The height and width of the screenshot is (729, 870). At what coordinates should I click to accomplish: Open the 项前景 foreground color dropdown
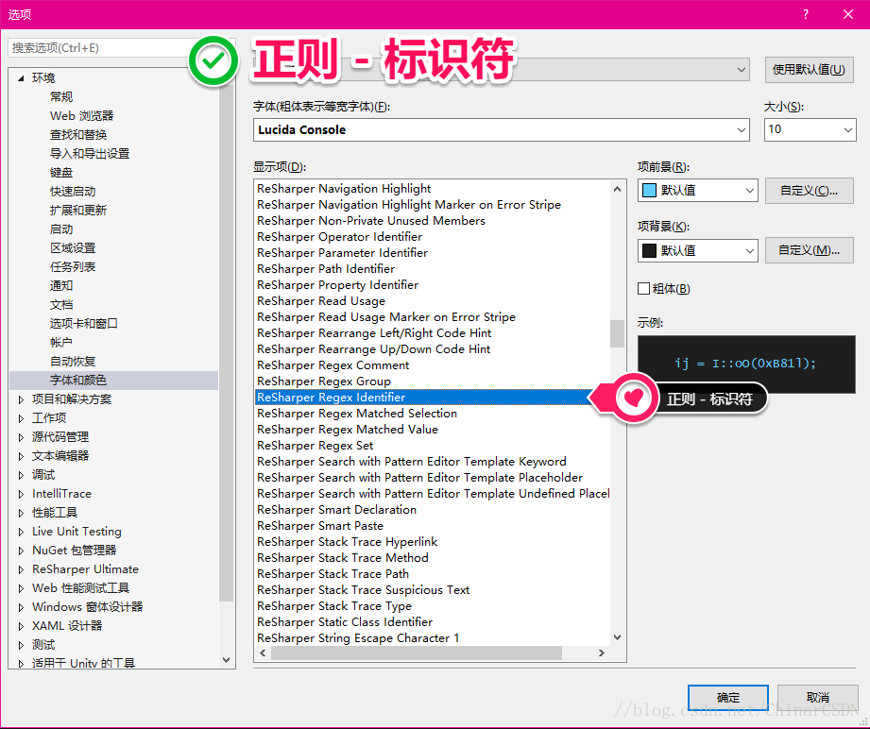pos(697,191)
